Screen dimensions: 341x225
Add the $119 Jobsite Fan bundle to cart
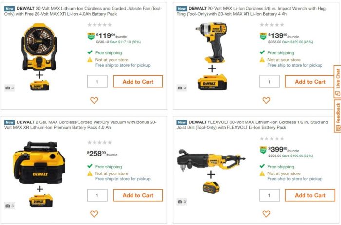138,82
